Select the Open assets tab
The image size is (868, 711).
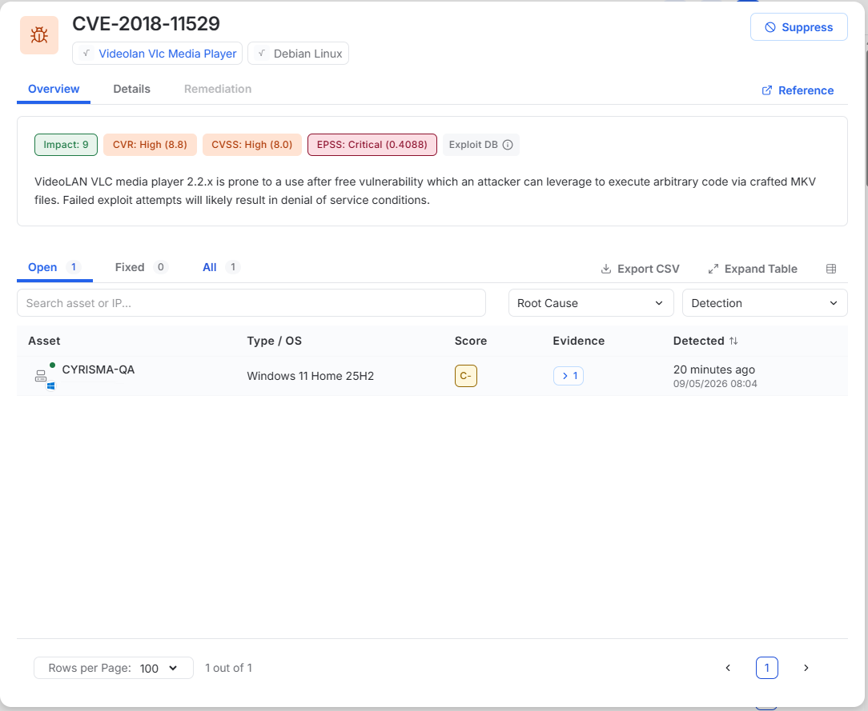(x=54, y=268)
